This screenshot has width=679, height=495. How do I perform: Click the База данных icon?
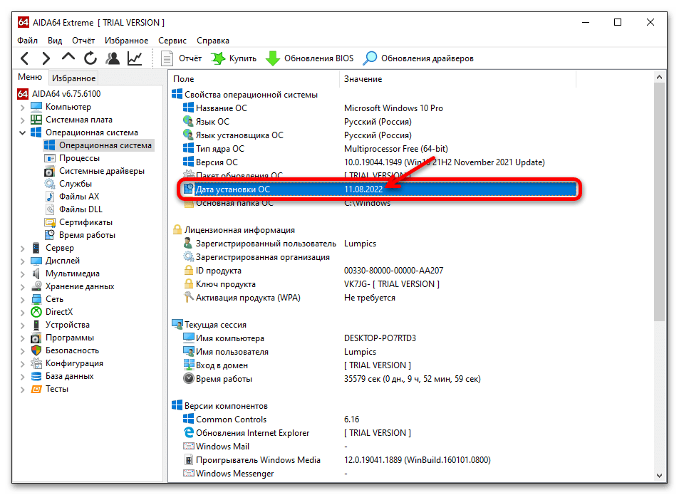coord(36,376)
